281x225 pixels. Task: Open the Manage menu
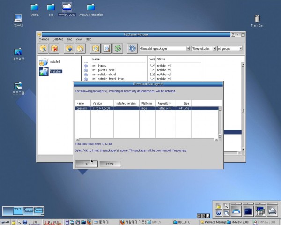pos(44,39)
